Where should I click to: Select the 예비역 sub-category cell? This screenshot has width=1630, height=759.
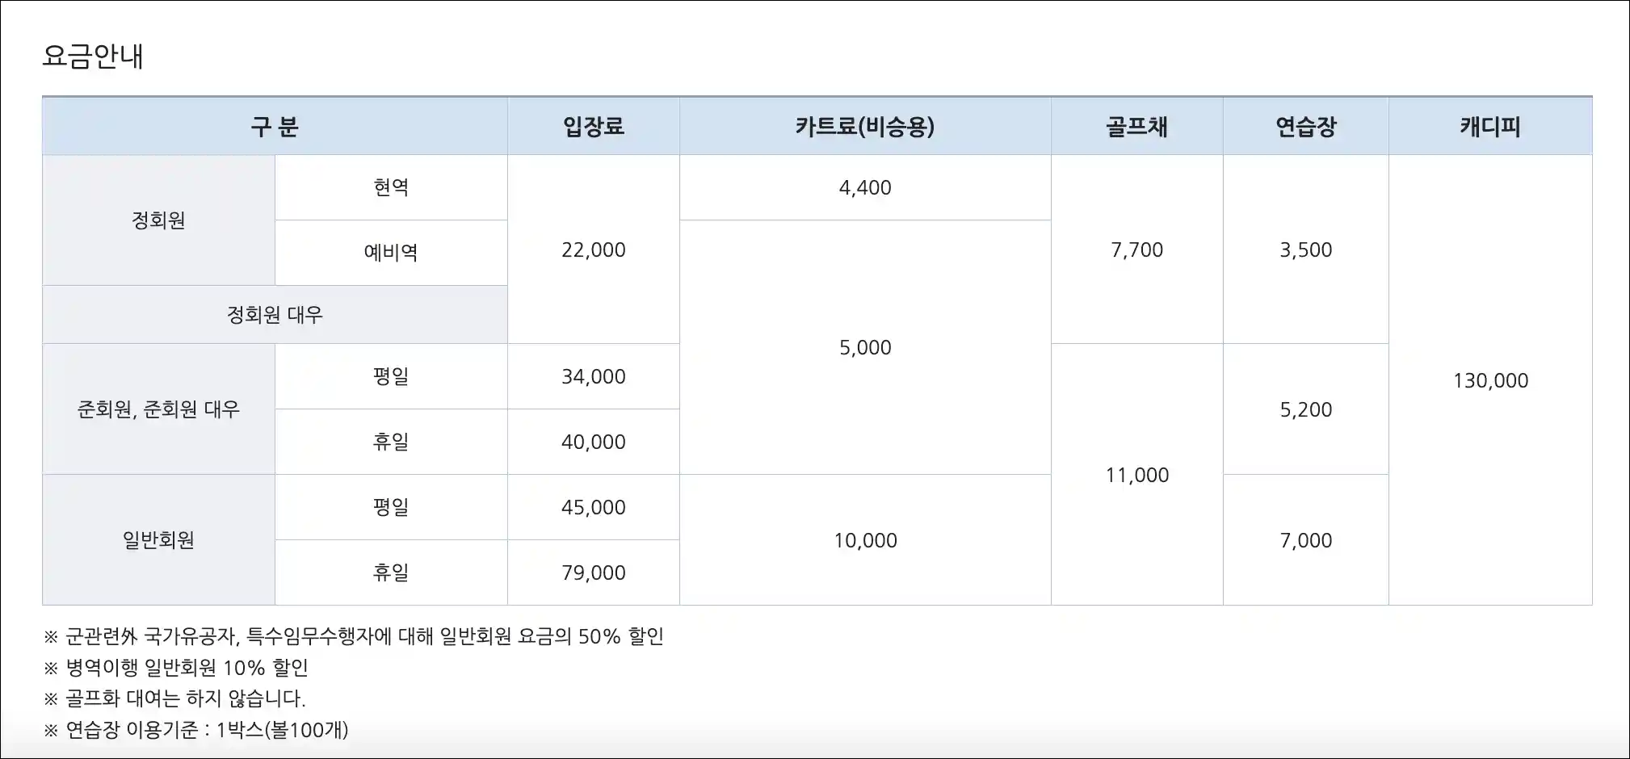tap(391, 253)
